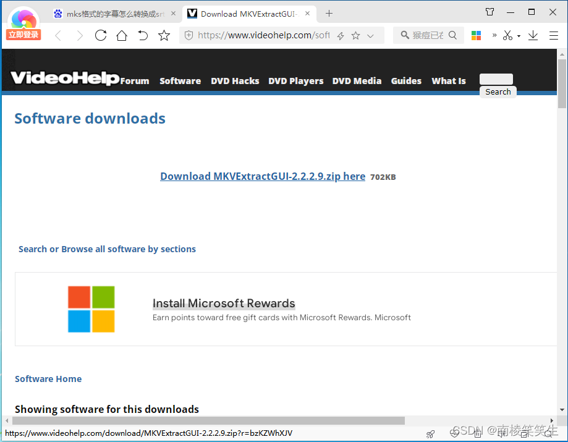
Task: Click the security shield icon in address bar
Action: (x=189, y=35)
